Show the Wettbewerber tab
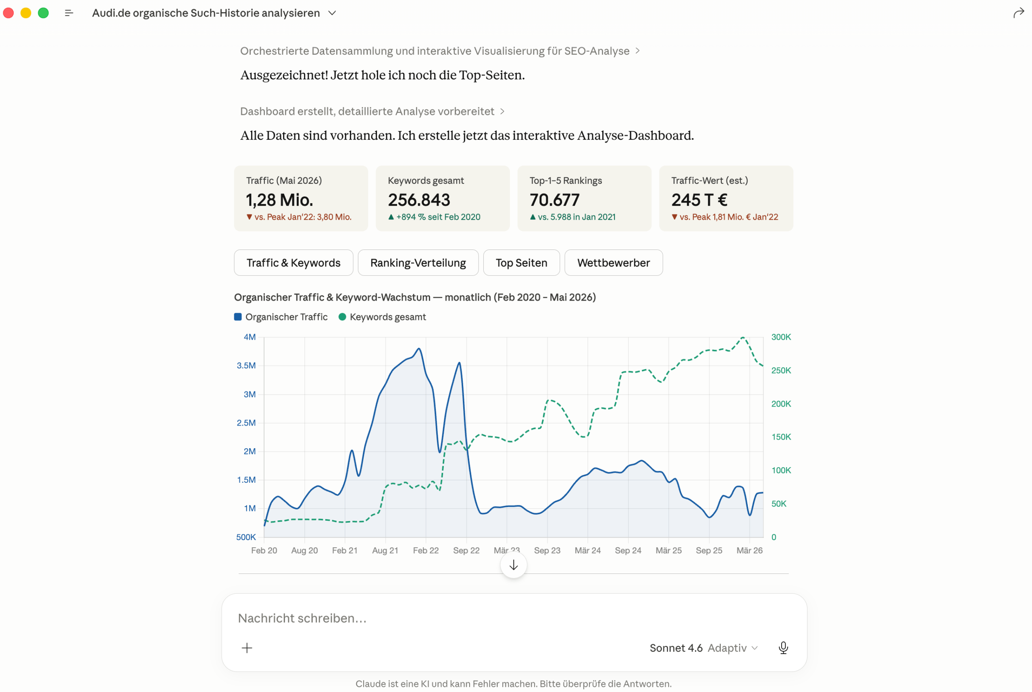The image size is (1032, 692). click(614, 263)
